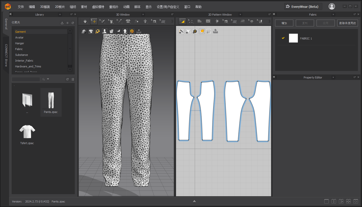
Task: Click the 3D environment cube icon
Action: click(84, 31)
